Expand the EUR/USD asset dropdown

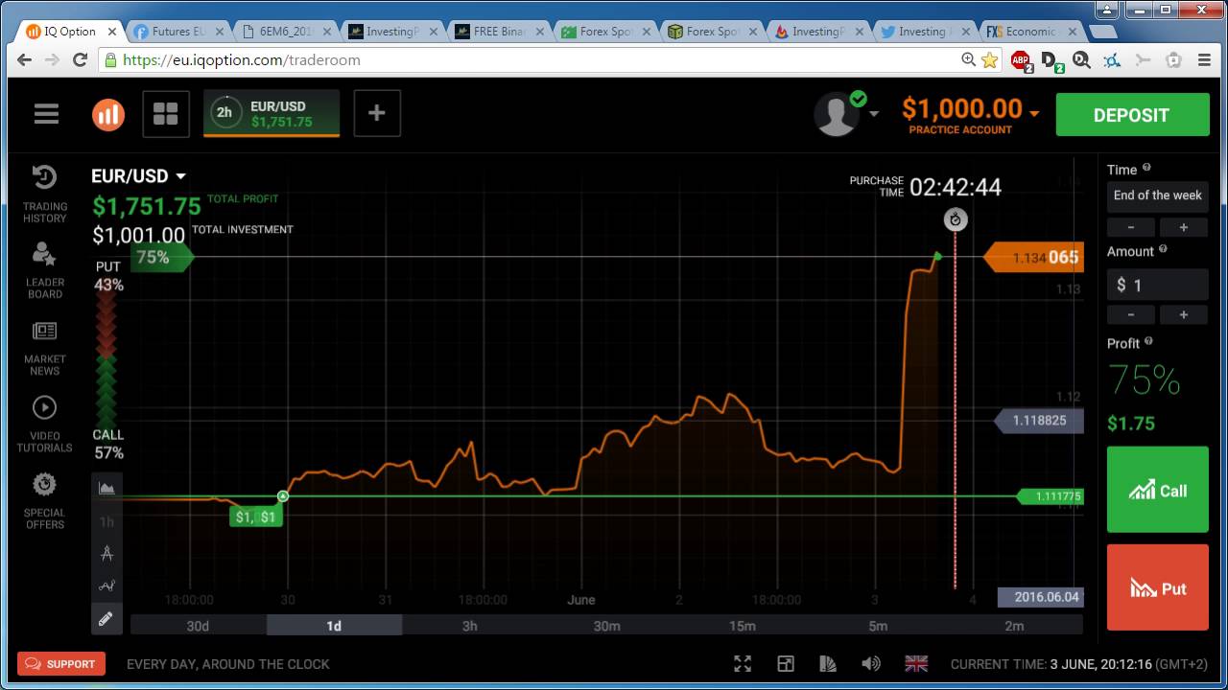180,176
